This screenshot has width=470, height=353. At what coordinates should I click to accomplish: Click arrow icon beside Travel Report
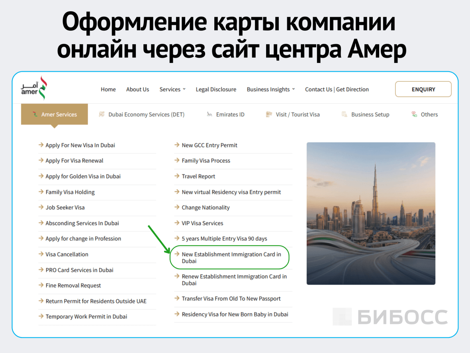177,176
